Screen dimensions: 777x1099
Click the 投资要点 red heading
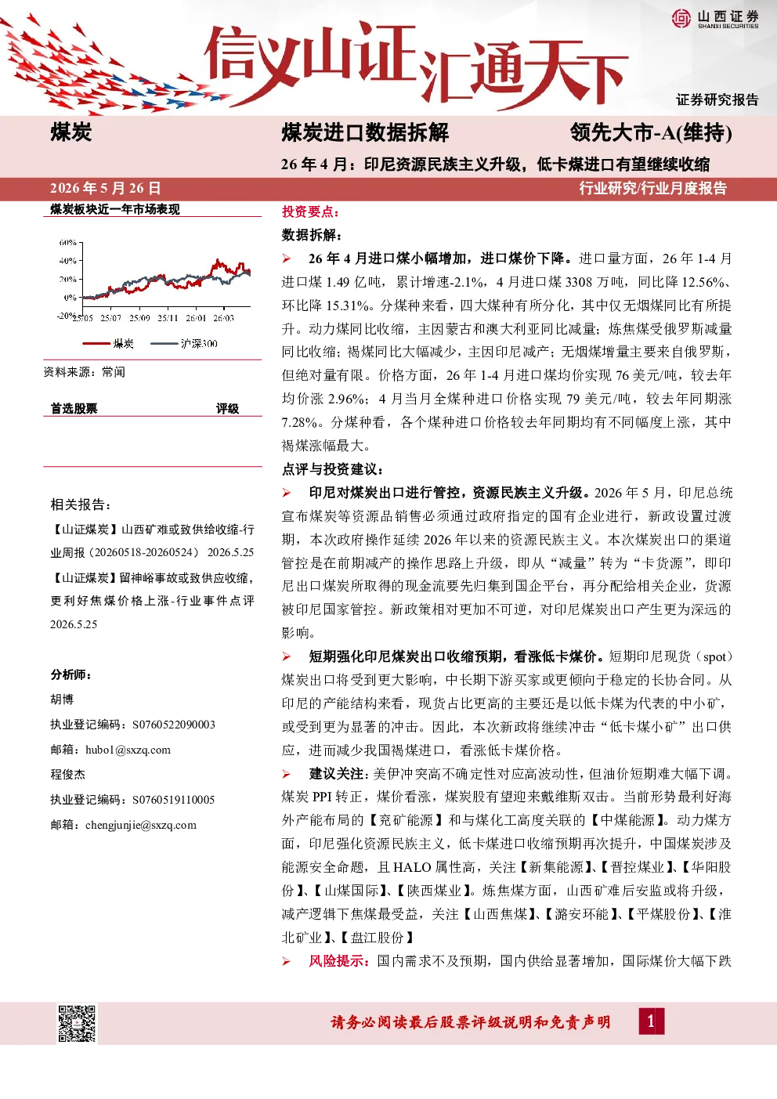310,211
